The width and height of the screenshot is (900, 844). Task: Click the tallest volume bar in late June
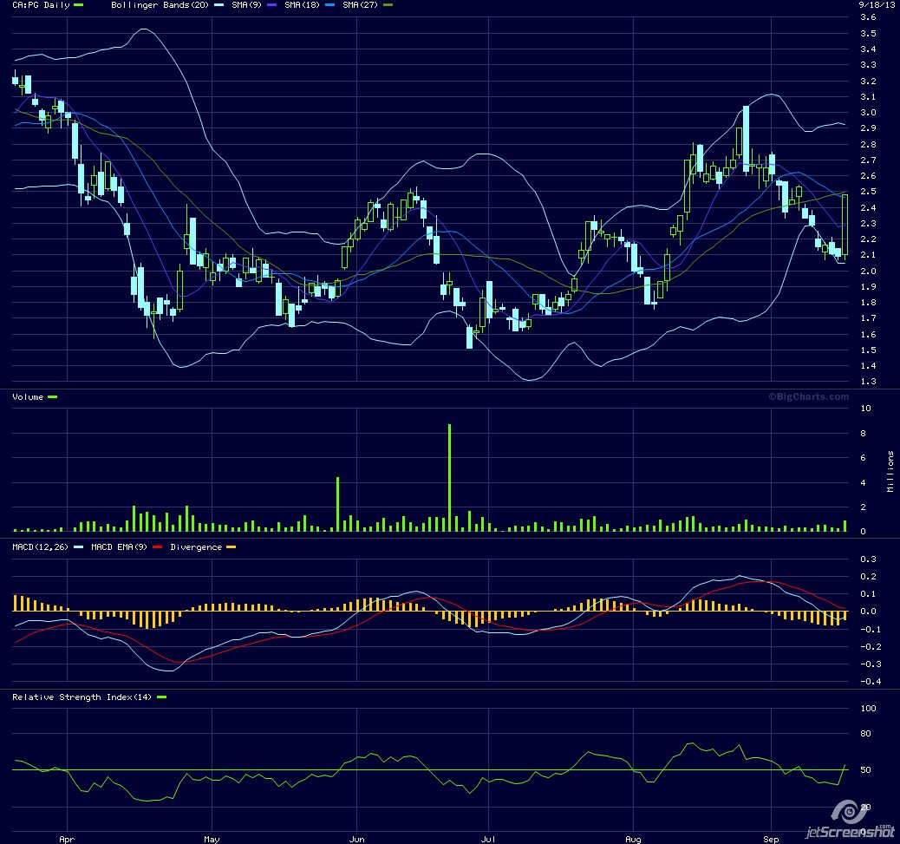[449, 477]
